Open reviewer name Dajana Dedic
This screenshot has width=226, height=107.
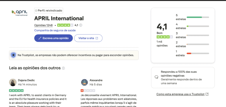point(26,80)
